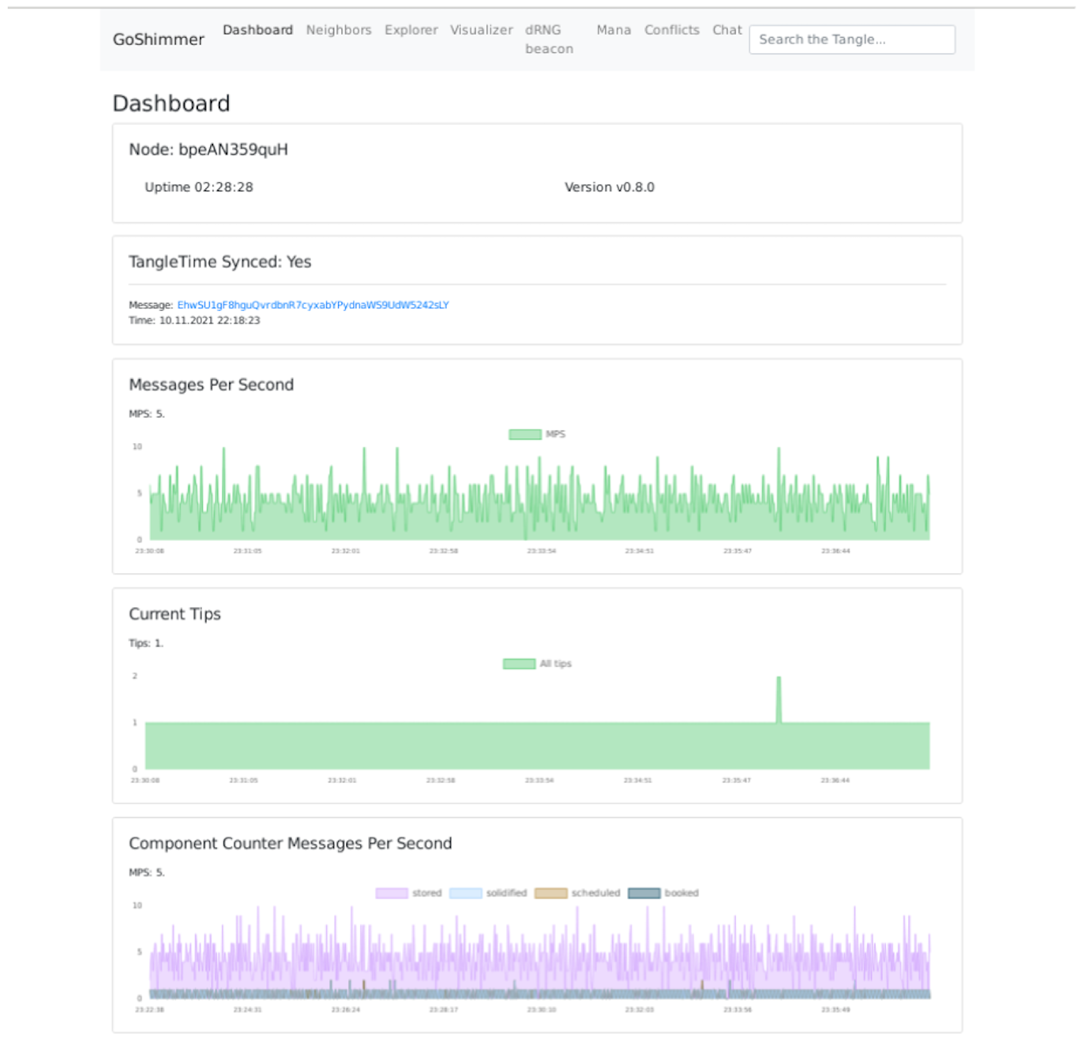The width and height of the screenshot is (1084, 1043).
Task: Select the Dashboard nav item
Action: [x=258, y=30]
